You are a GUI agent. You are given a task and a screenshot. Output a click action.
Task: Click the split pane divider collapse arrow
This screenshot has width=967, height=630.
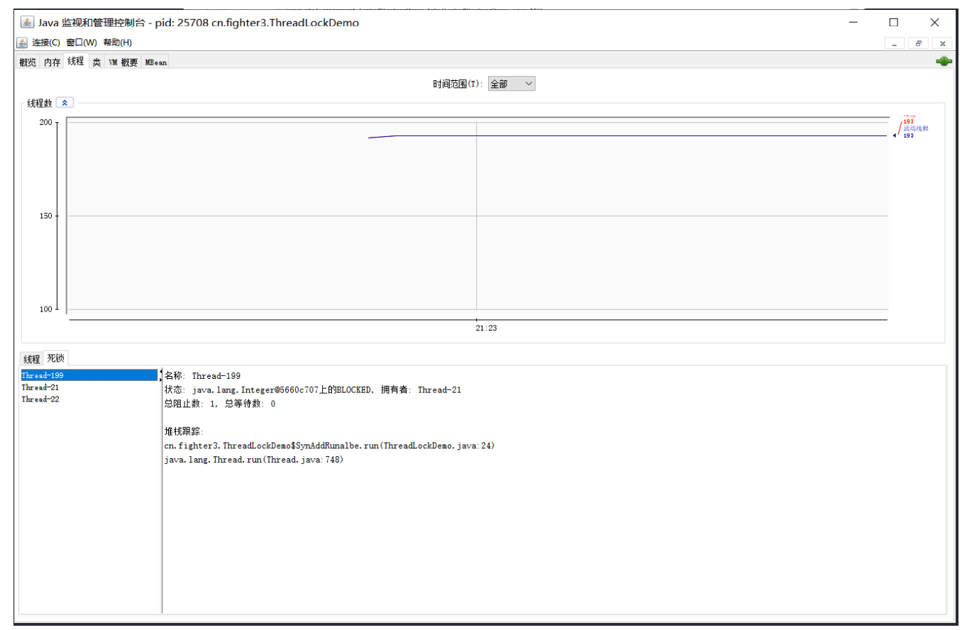tap(161, 371)
